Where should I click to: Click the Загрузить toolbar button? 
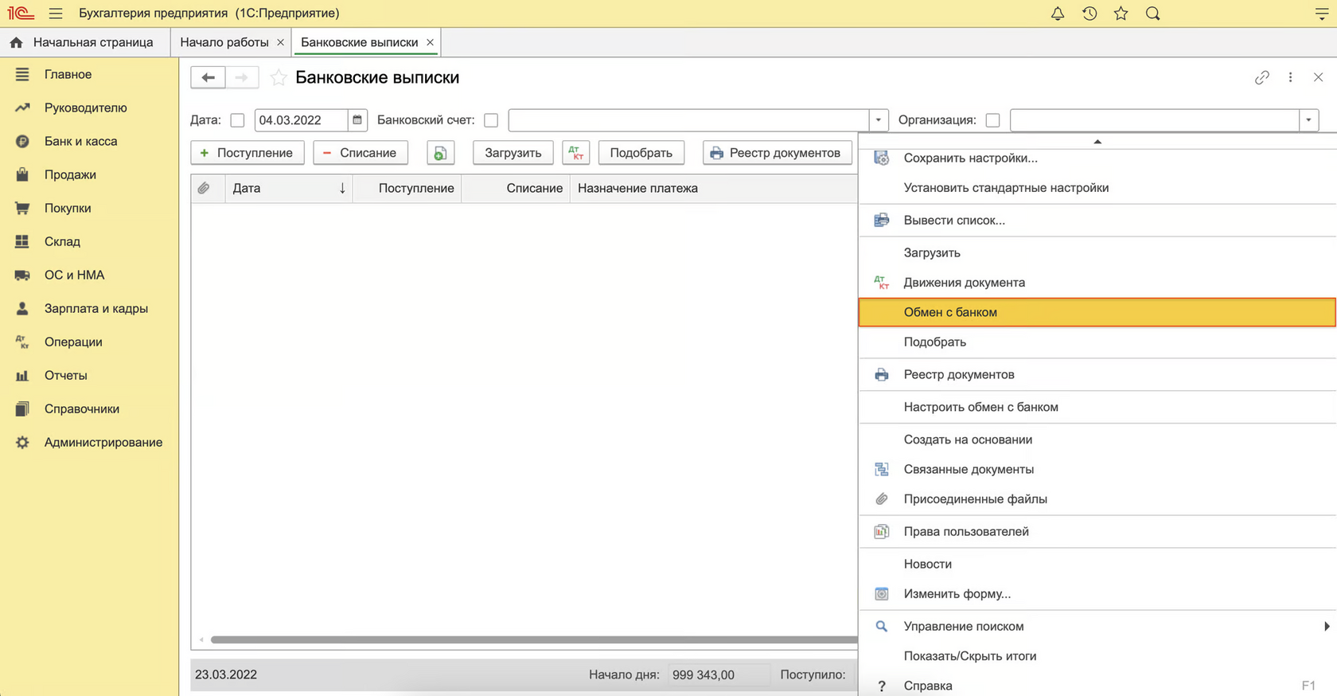pos(513,153)
